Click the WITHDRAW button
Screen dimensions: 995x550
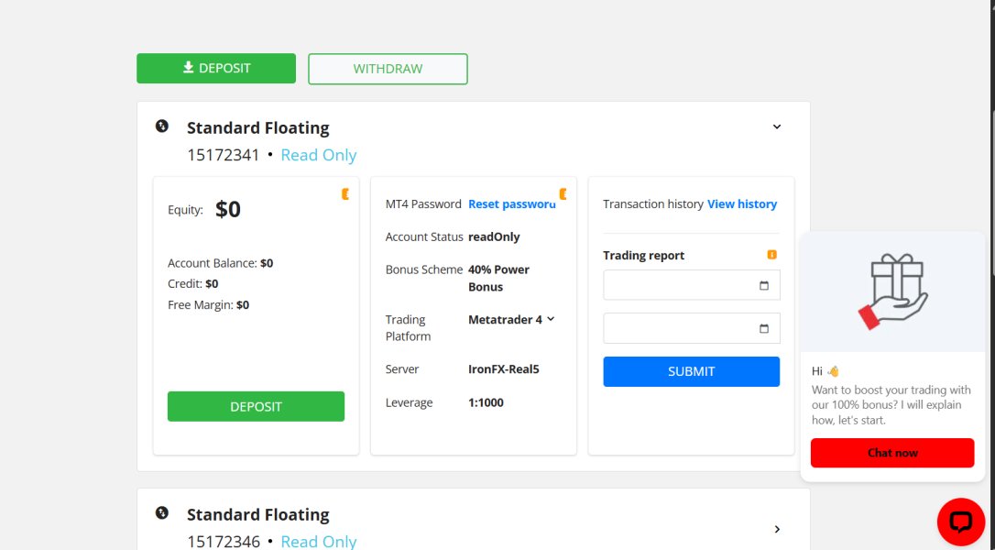[x=388, y=69]
